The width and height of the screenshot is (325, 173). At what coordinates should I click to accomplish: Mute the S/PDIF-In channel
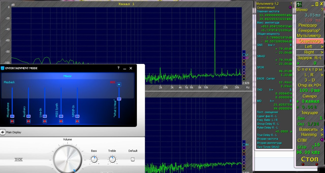(77, 122)
